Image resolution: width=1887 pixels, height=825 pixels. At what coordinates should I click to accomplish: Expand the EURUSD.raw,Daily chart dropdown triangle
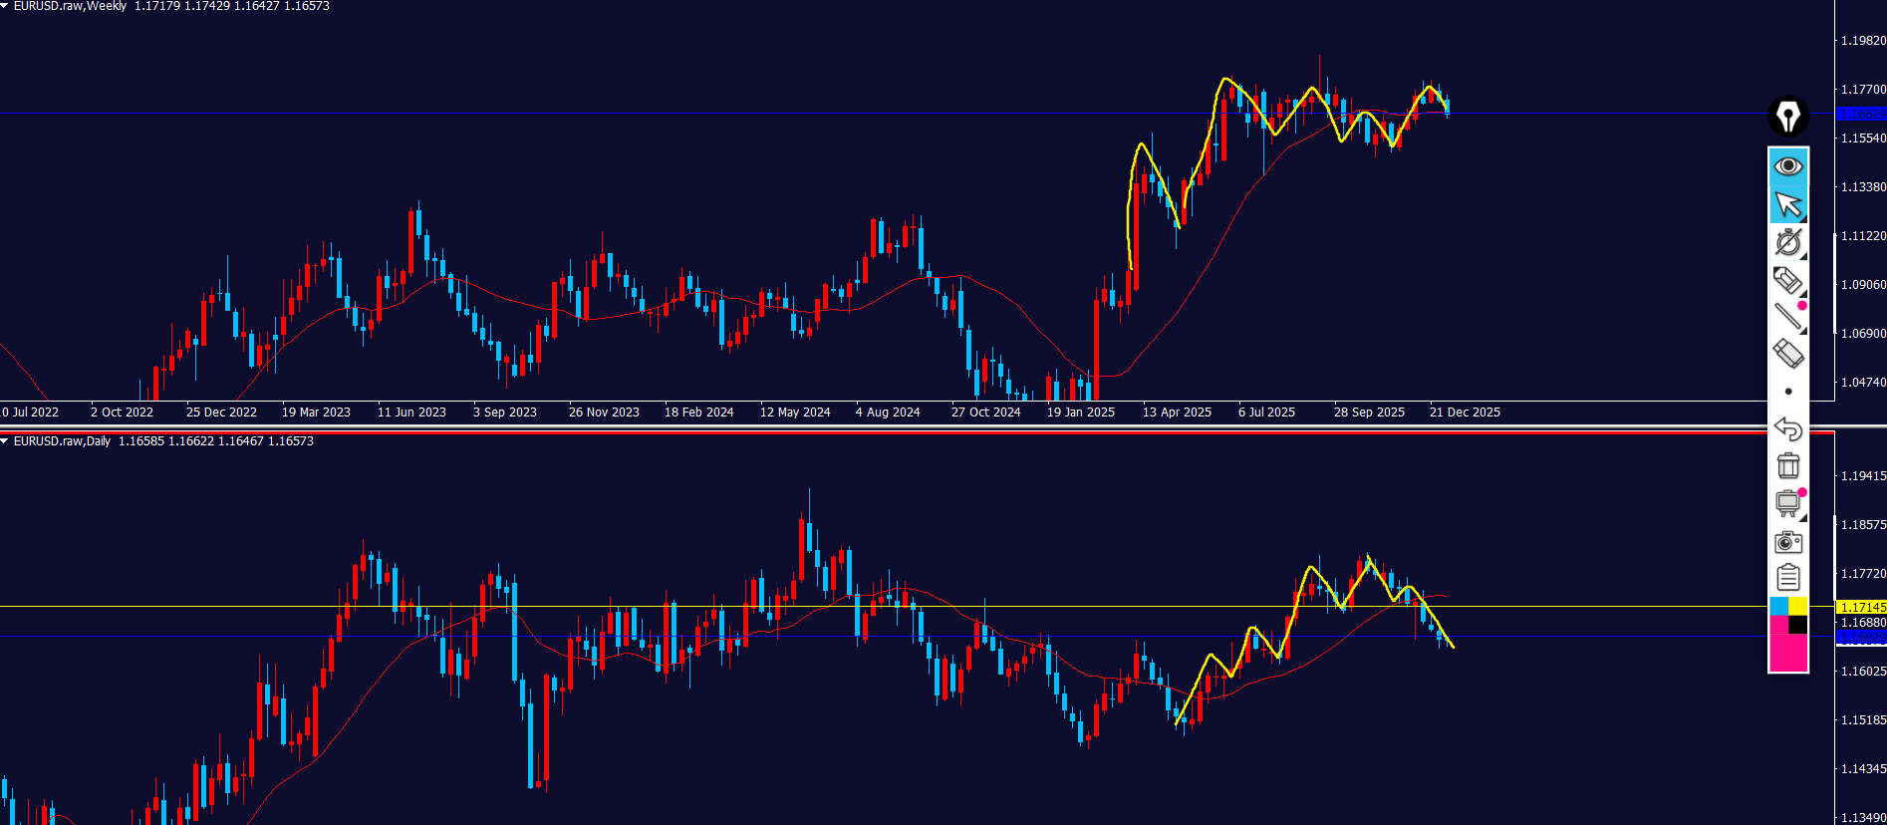point(5,441)
